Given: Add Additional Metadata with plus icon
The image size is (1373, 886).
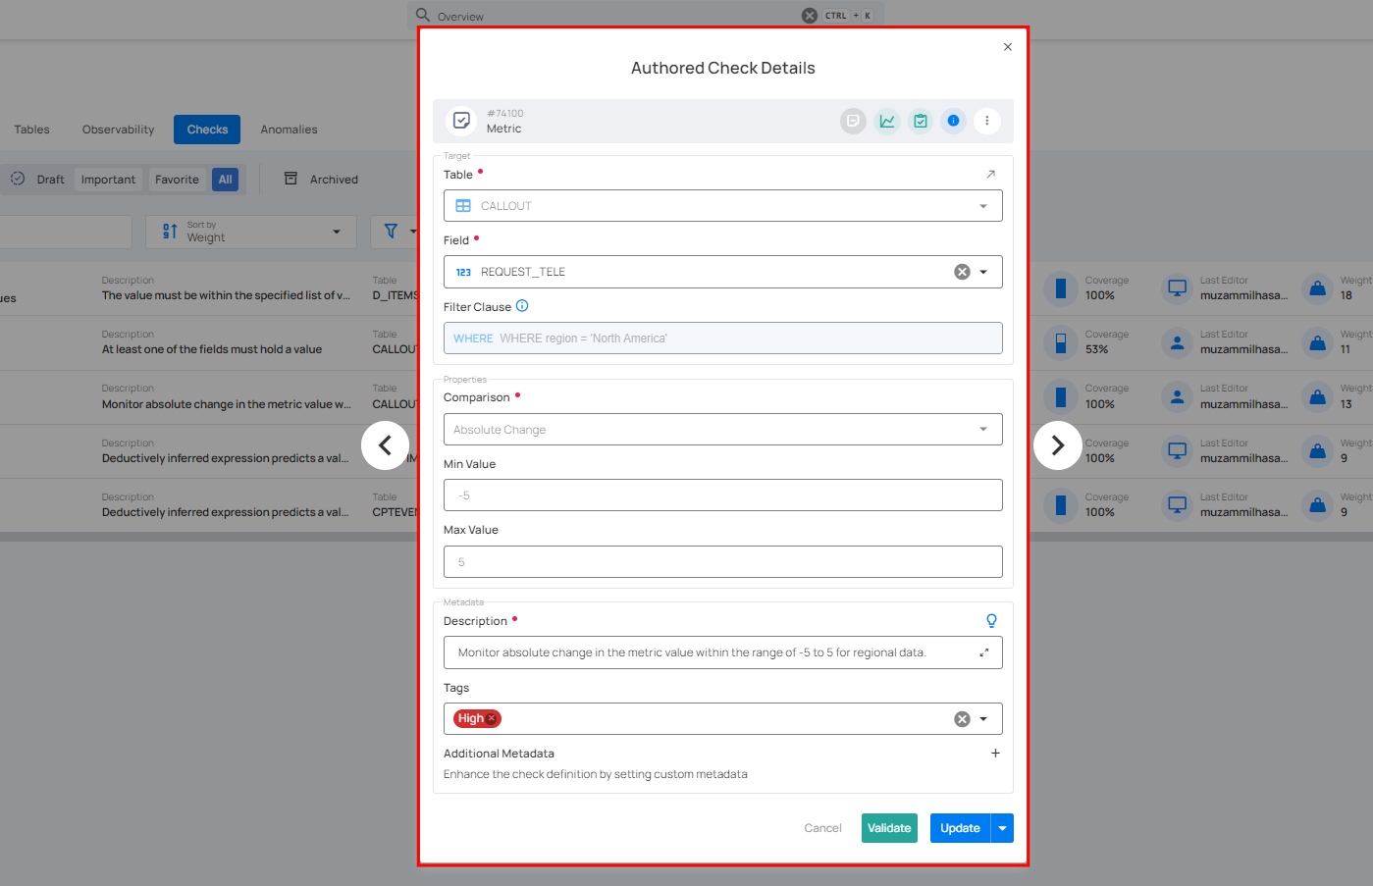Looking at the screenshot, I should [995, 754].
